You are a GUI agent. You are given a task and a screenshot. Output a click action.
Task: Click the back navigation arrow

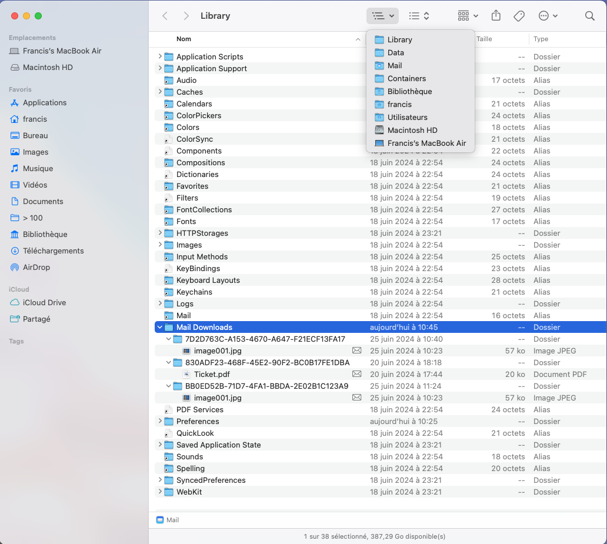[x=165, y=16]
